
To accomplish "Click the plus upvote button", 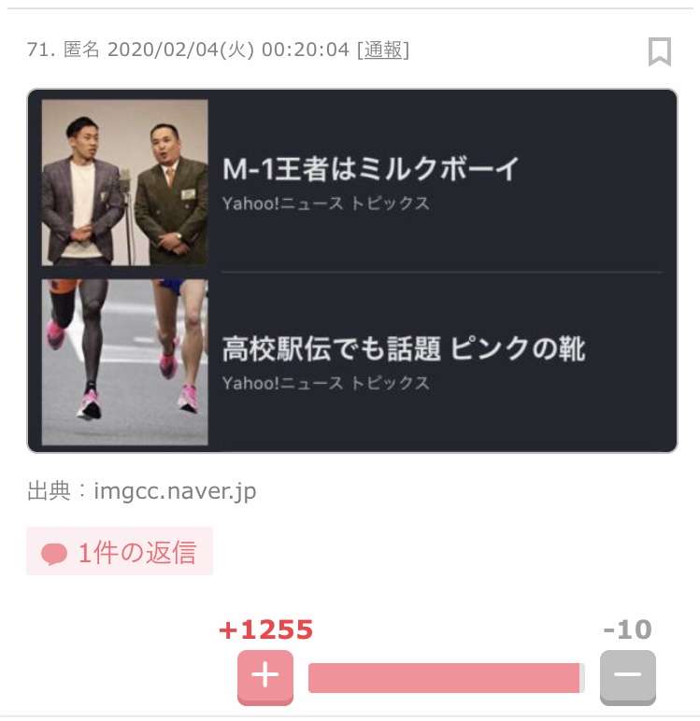I will 265,677.
